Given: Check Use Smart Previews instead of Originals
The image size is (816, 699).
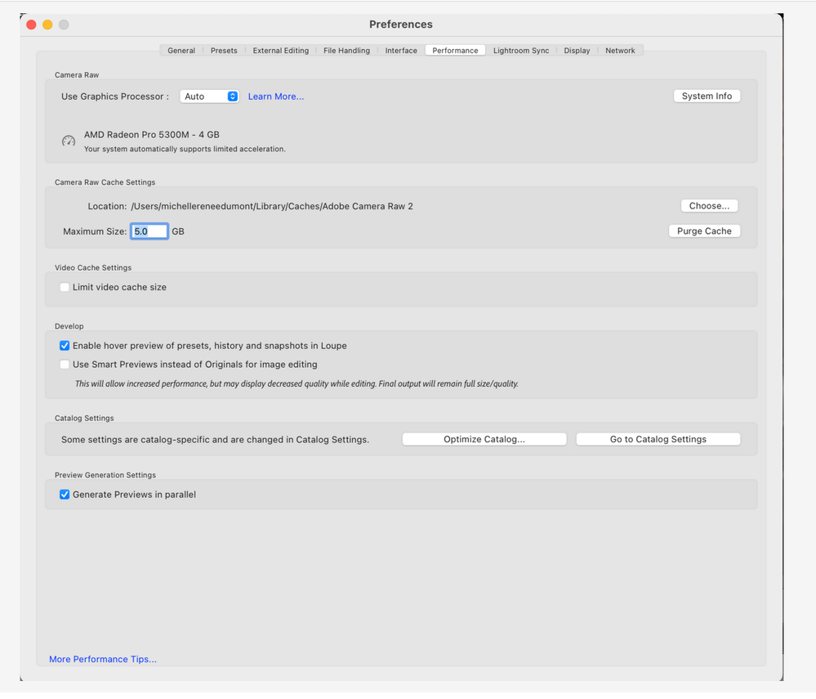Looking at the screenshot, I should pyautogui.click(x=65, y=364).
